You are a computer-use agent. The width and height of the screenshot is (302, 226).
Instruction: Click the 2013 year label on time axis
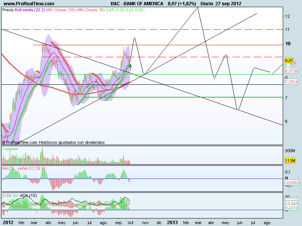pyautogui.click(x=172, y=223)
